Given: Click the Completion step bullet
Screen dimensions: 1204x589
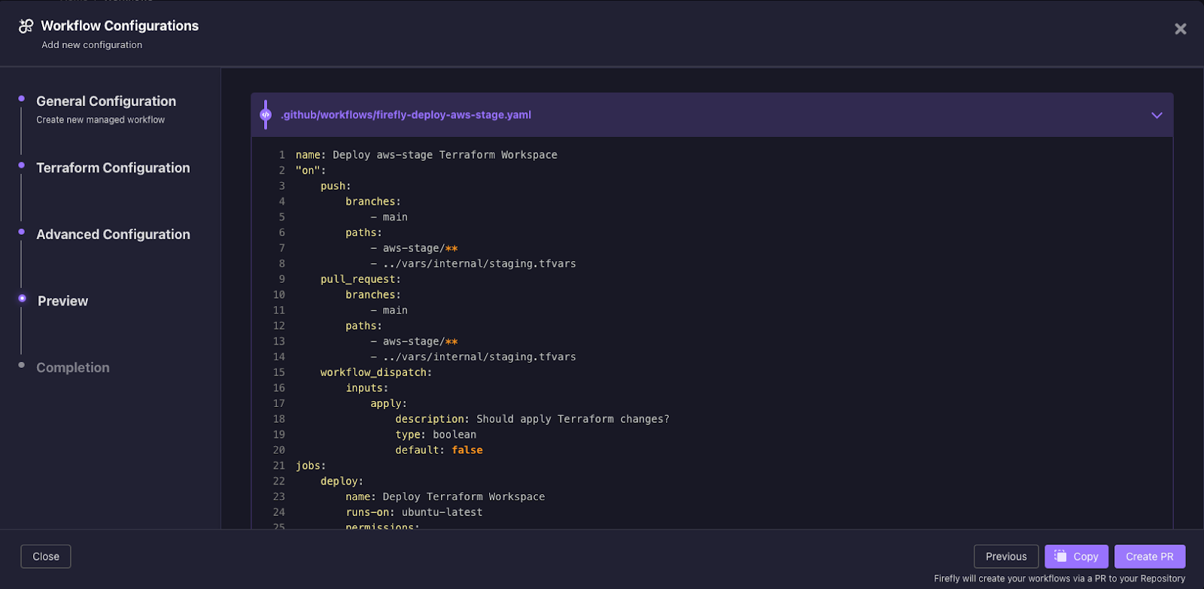Looking at the screenshot, I should pos(21,365).
